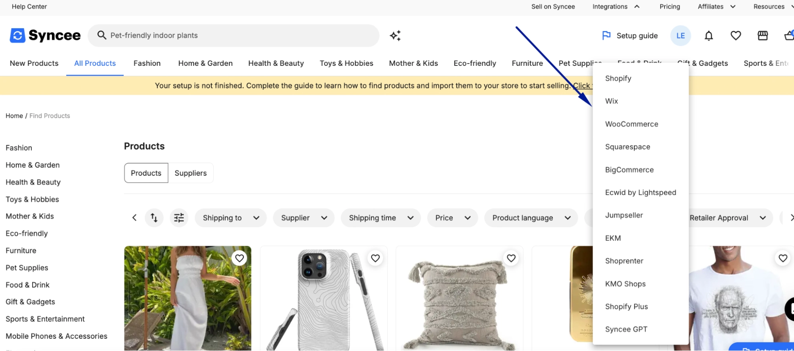794x351 pixels.
Task: Expand the Shipping to filter
Action: (x=231, y=218)
